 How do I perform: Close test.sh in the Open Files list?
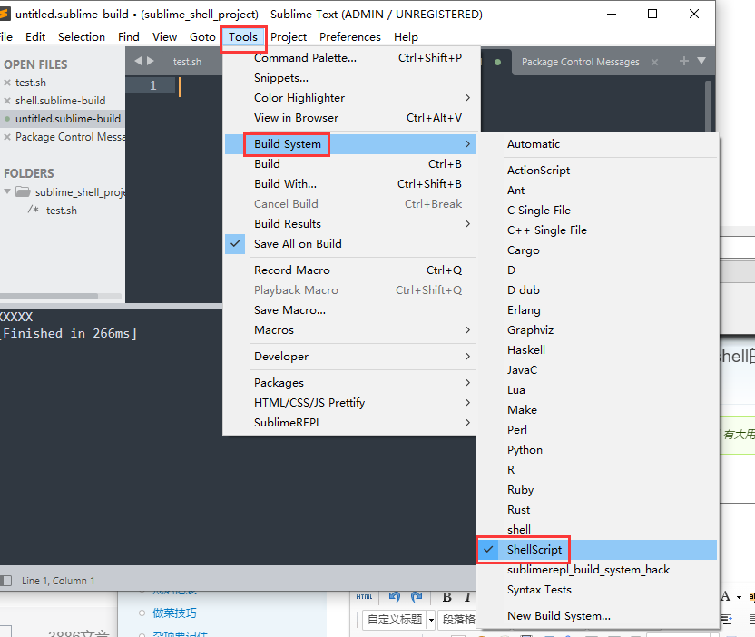(x=7, y=83)
